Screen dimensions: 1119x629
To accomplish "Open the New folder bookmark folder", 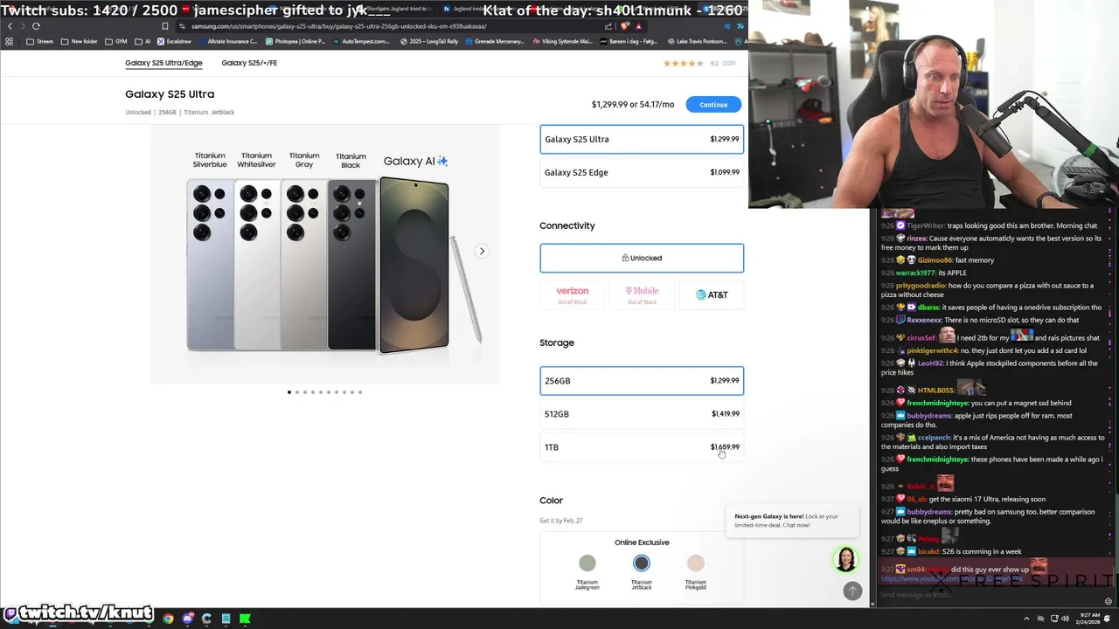I will click(80, 41).
